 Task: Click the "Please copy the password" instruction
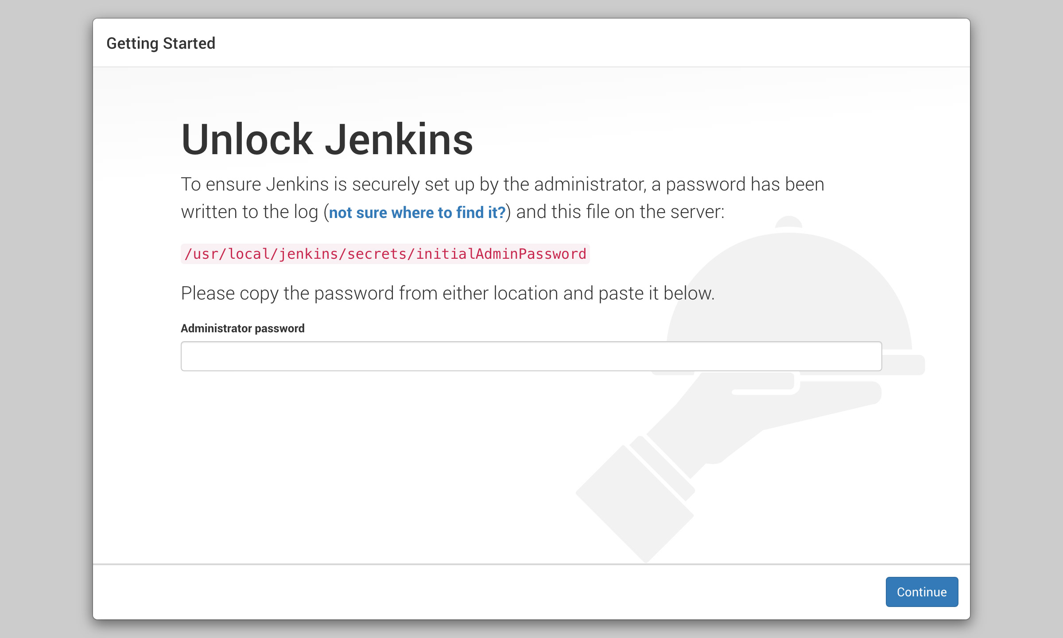tap(447, 293)
